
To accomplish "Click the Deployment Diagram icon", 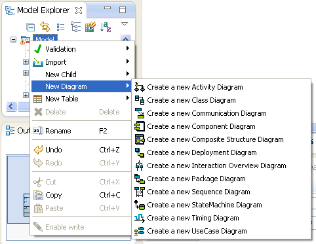I will pos(140,152).
